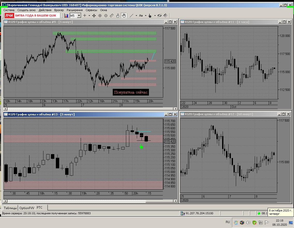Click the 115 420 price tag on chart #9

coord(170,61)
